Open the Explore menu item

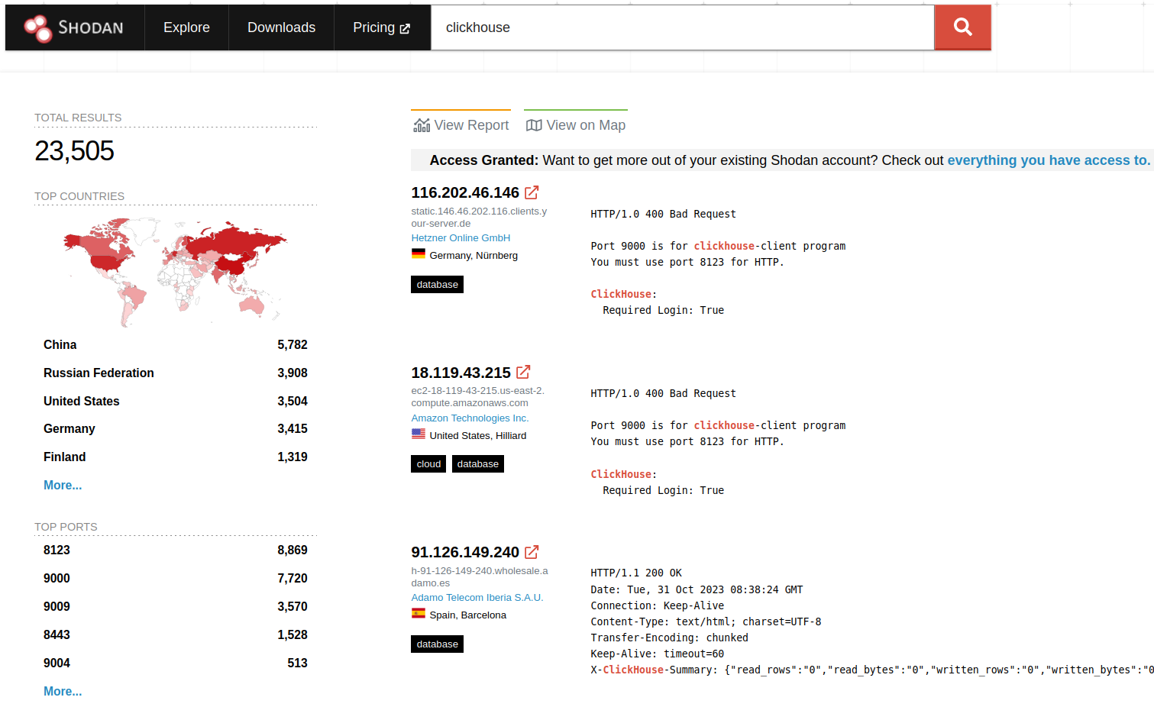(186, 27)
